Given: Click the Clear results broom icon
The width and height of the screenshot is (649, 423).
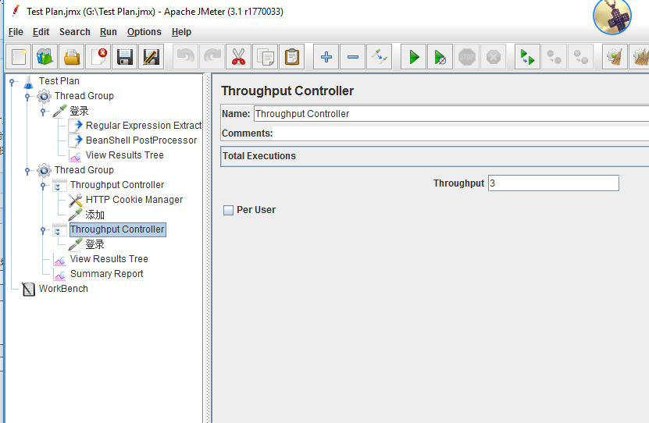Looking at the screenshot, I should coord(615,57).
